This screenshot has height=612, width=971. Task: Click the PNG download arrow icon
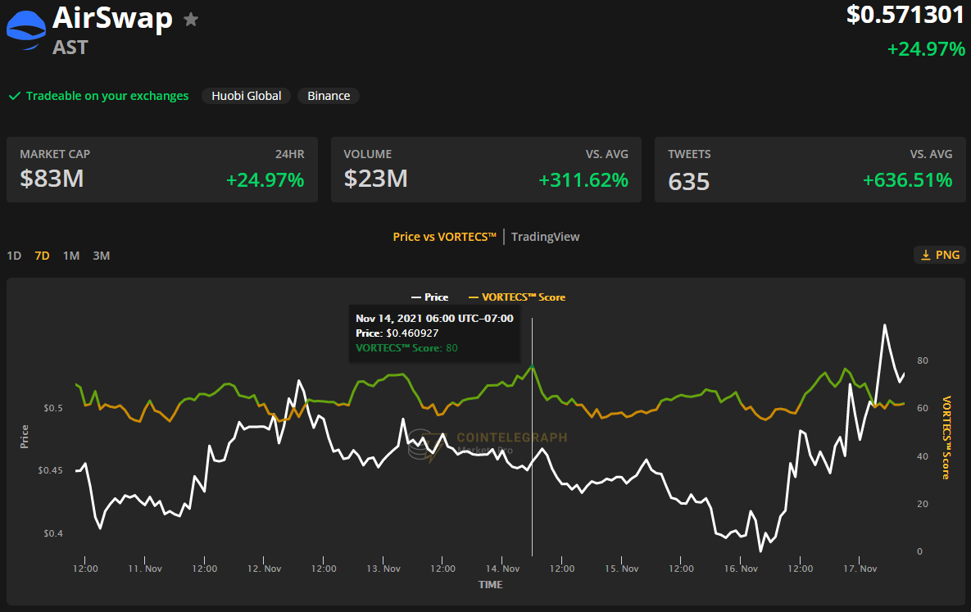pos(926,256)
